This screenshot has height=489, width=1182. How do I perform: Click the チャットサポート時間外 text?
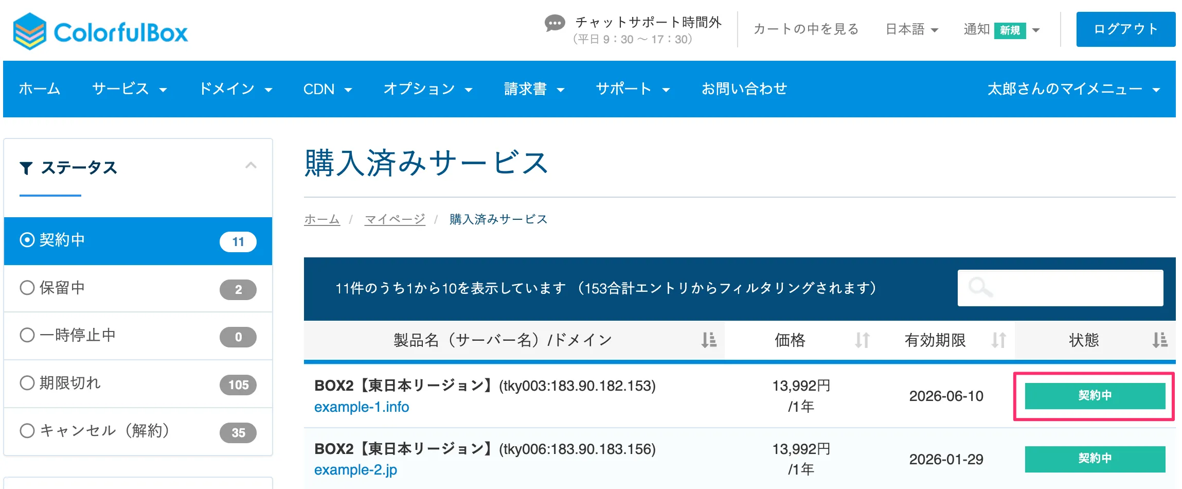tap(648, 22)
